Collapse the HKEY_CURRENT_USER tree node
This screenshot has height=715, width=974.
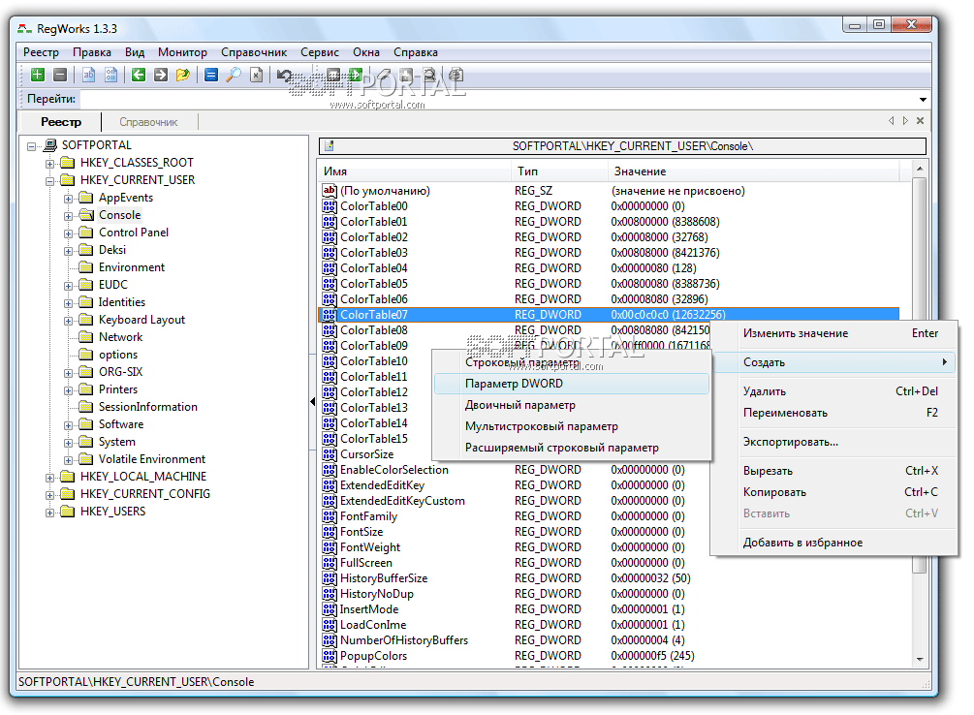[x=49, y=180]
